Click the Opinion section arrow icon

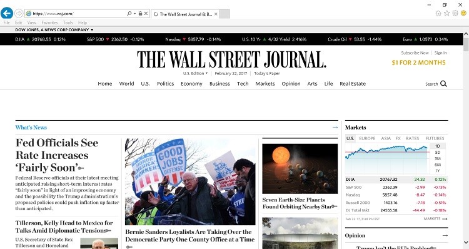click(x=445, y=235)
